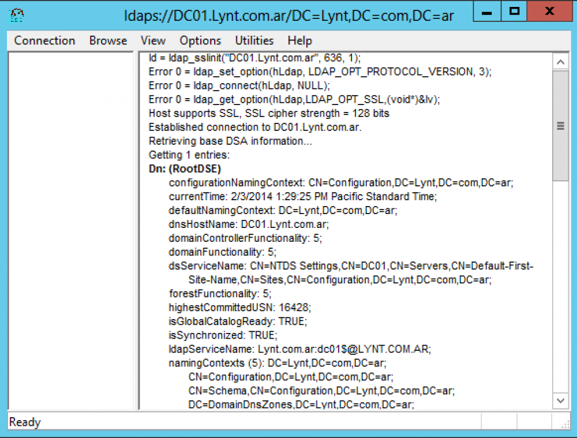This screenshot has height=438, width=577.
Task: Click the ldaps connection title bar text
Action: pyautogui.click(x=288, y=14)
